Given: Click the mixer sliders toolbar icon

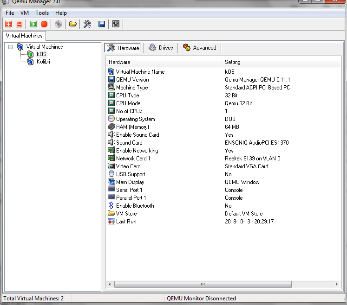Looking at the screenshot, I should (x=116, y=24).
